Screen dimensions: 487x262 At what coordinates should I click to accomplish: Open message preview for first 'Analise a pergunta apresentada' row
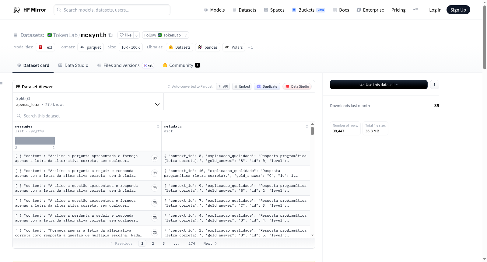tap(155, 158)
